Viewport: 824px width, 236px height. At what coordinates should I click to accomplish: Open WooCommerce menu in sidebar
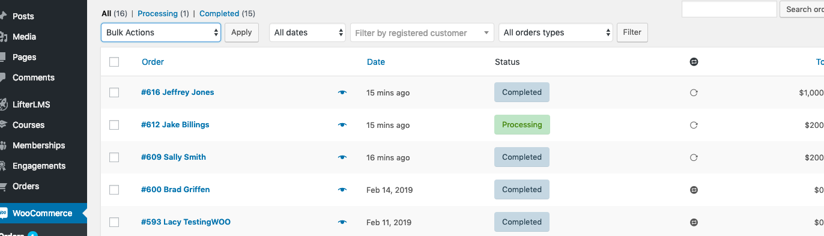coord(43,213)
